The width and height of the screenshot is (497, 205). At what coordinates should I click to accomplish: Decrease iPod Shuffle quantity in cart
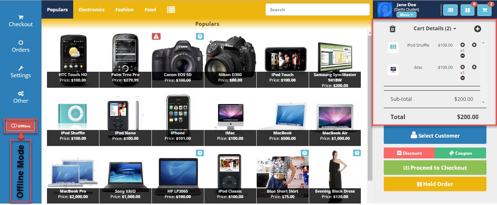[462, 56]
